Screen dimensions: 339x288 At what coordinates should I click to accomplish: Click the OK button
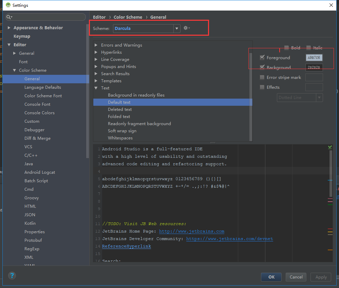(x=271, y=277)
